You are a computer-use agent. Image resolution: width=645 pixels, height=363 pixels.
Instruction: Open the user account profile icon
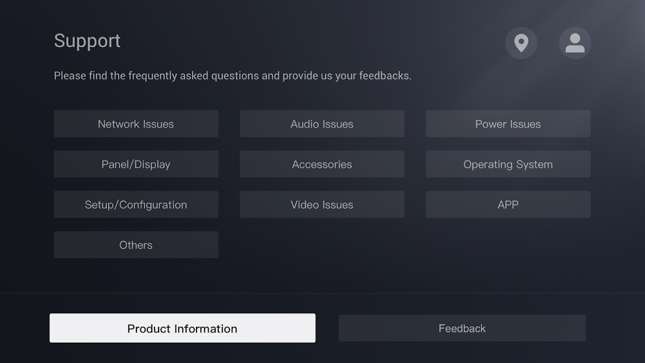tap(575, 43)
